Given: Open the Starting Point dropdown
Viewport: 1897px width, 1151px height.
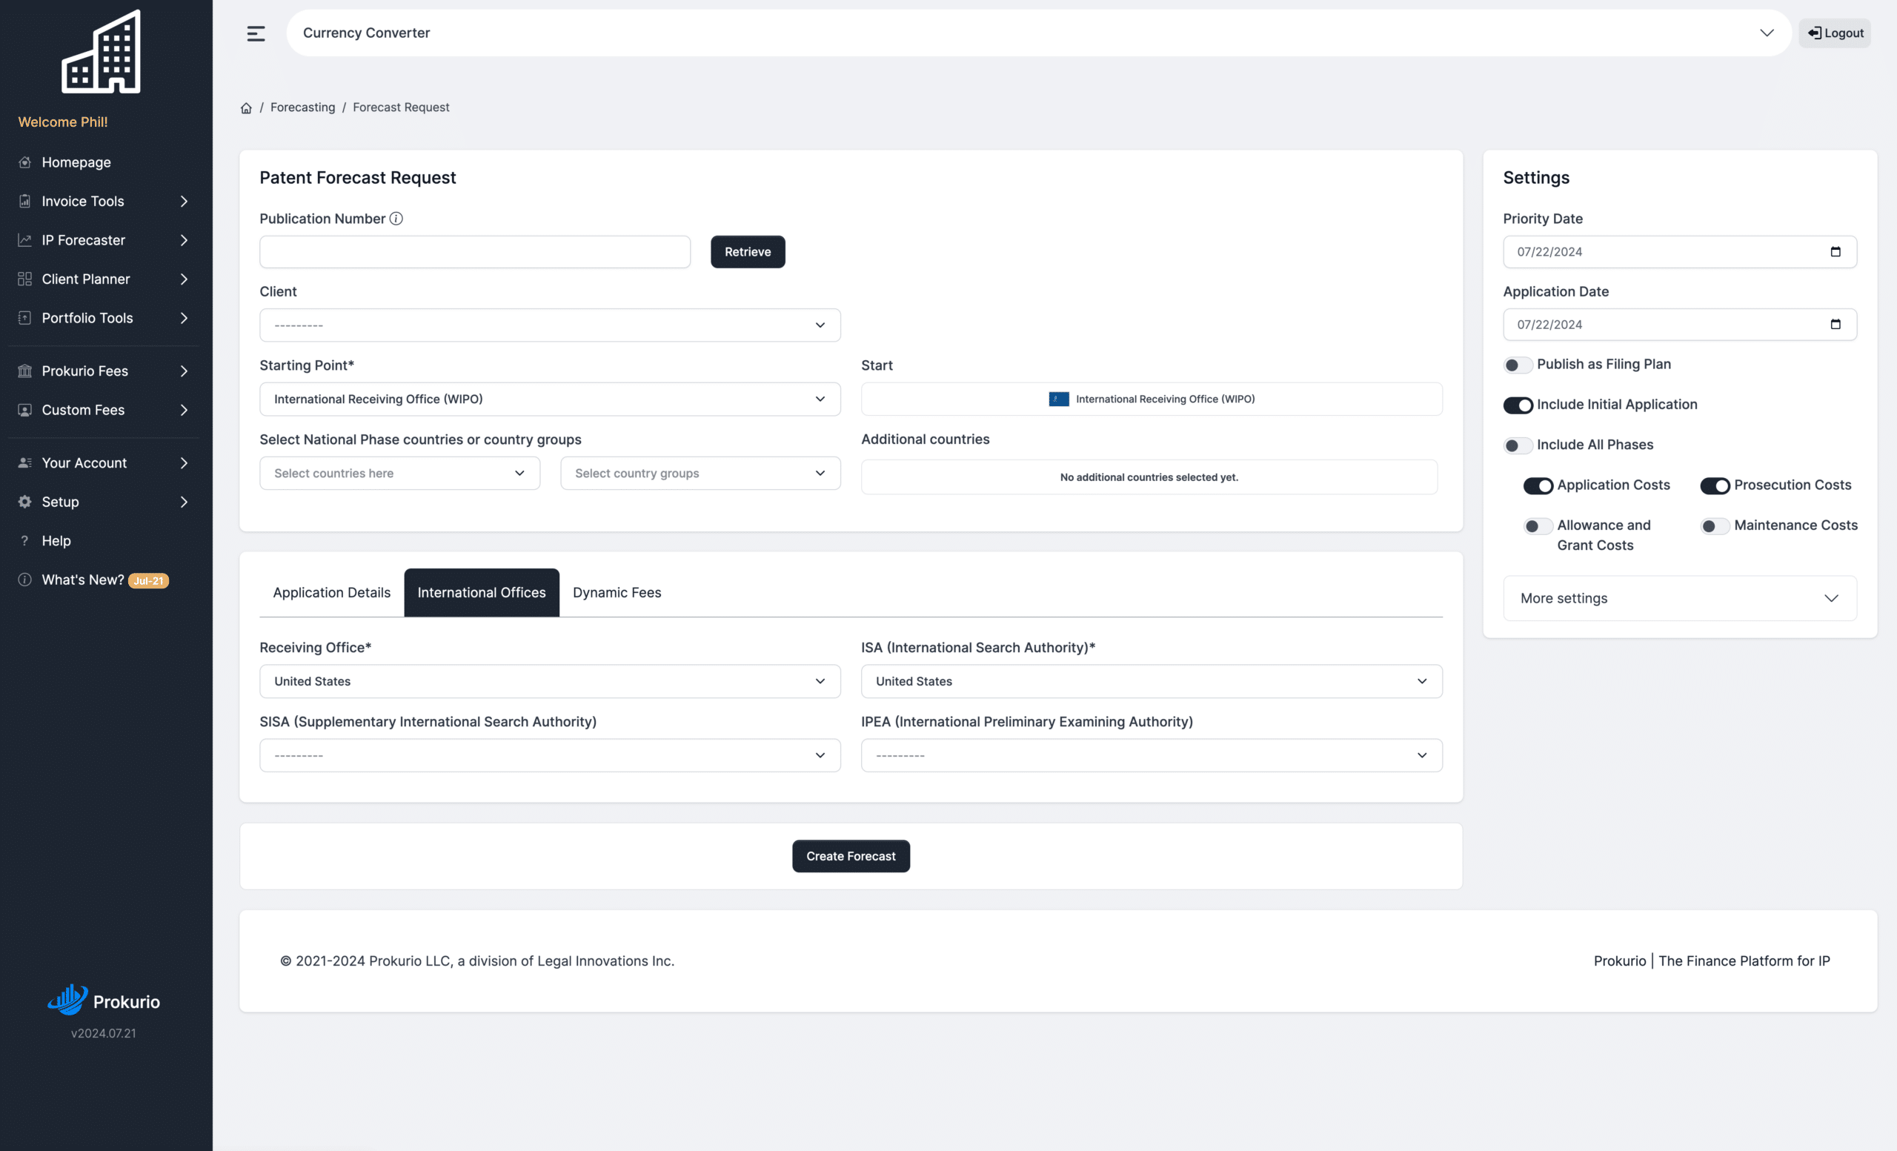Looking at the screenshot, I should point(550,399).
